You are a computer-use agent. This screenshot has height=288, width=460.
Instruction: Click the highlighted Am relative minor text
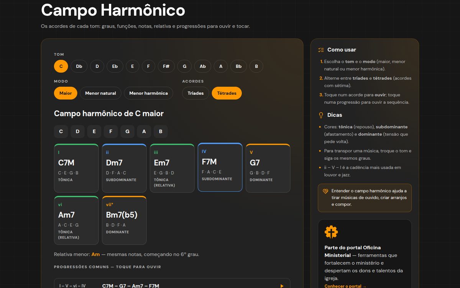pos(95,255)
